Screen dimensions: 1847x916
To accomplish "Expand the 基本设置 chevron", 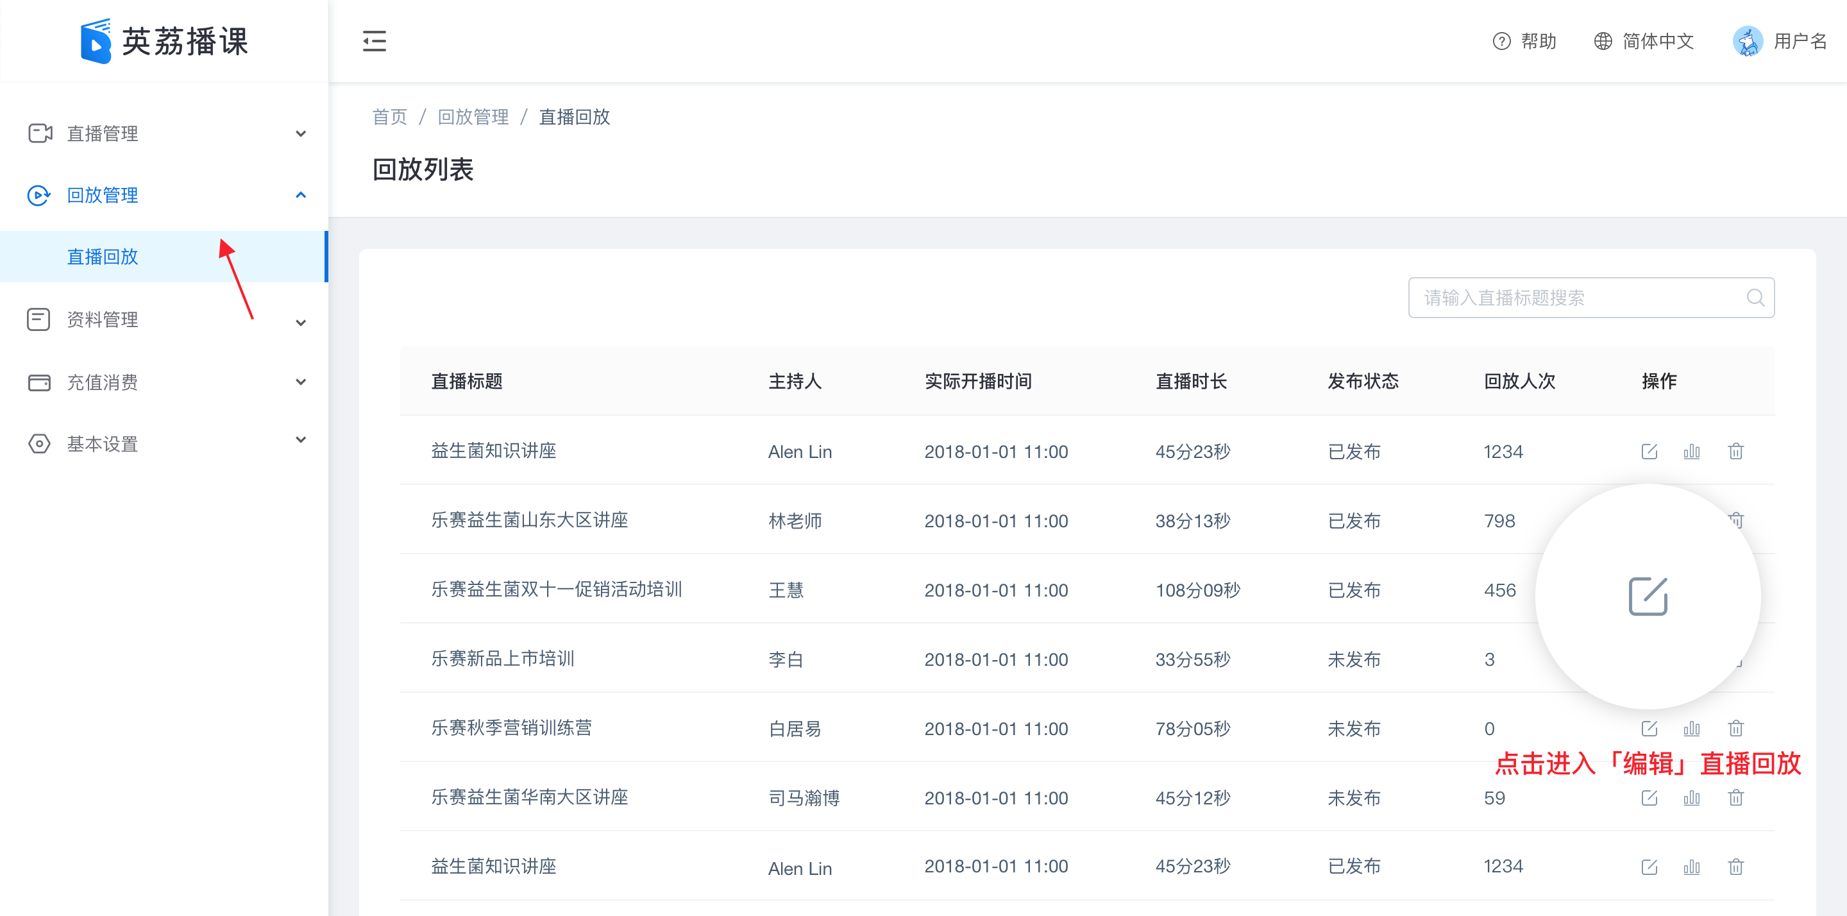I will [x=301, y=439].
